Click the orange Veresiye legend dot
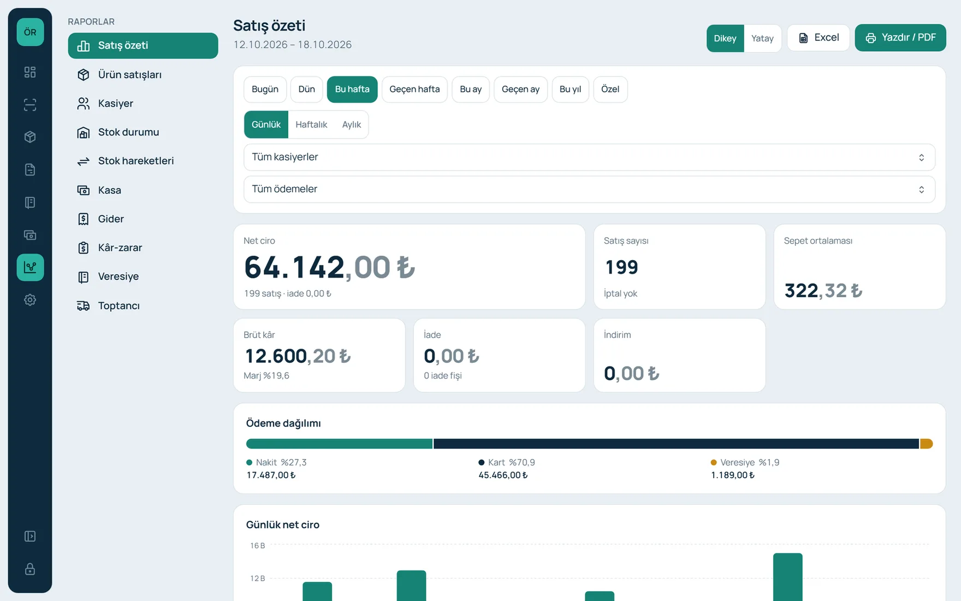961x601 pixels. [x=714, y=463]
